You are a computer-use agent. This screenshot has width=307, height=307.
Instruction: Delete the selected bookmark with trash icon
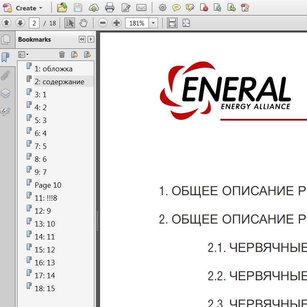click(62, 55)
